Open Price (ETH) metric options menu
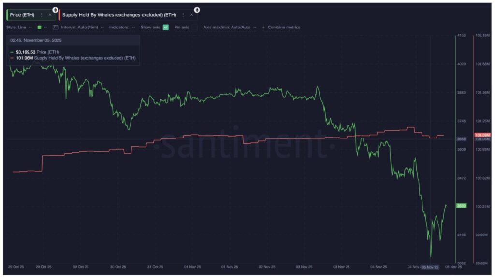Image resolution: width=495 pixels, height=277 pixels. point(42,15)
